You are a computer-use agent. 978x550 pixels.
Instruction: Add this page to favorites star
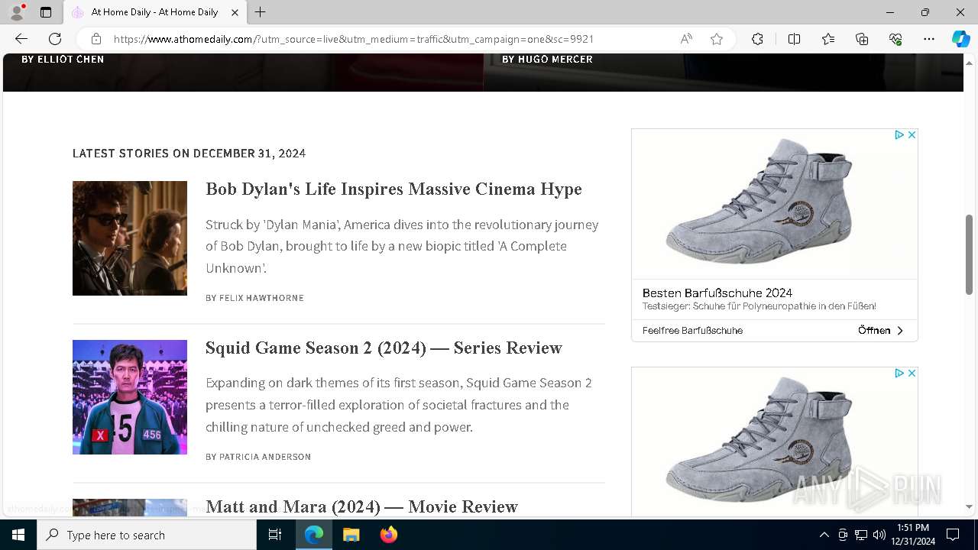(x=717, y=39)
